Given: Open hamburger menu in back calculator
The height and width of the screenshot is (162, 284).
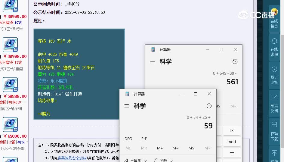Looking at the screenshot, I should 153,61.
